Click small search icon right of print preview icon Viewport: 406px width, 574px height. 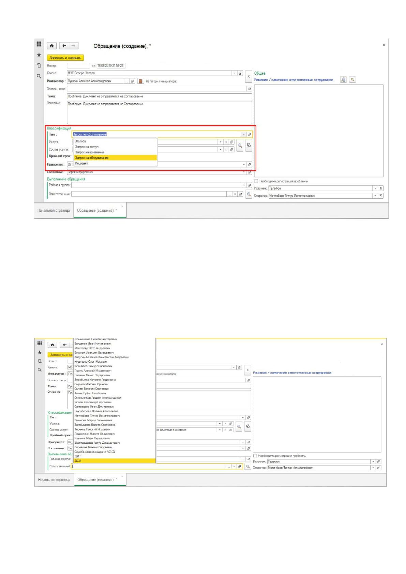(352, 79)
